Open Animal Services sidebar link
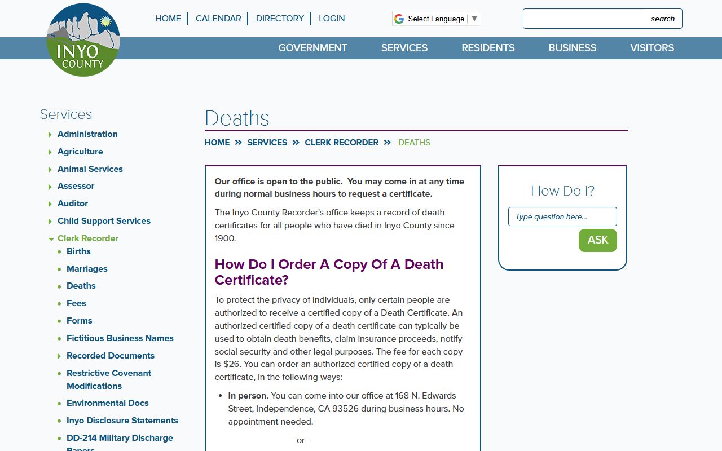Image resolution: width=722 pixels, height=451 pixels. point(90,169)
